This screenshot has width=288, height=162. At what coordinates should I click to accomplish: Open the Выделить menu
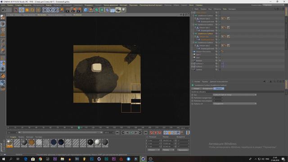tap(27, 5)
